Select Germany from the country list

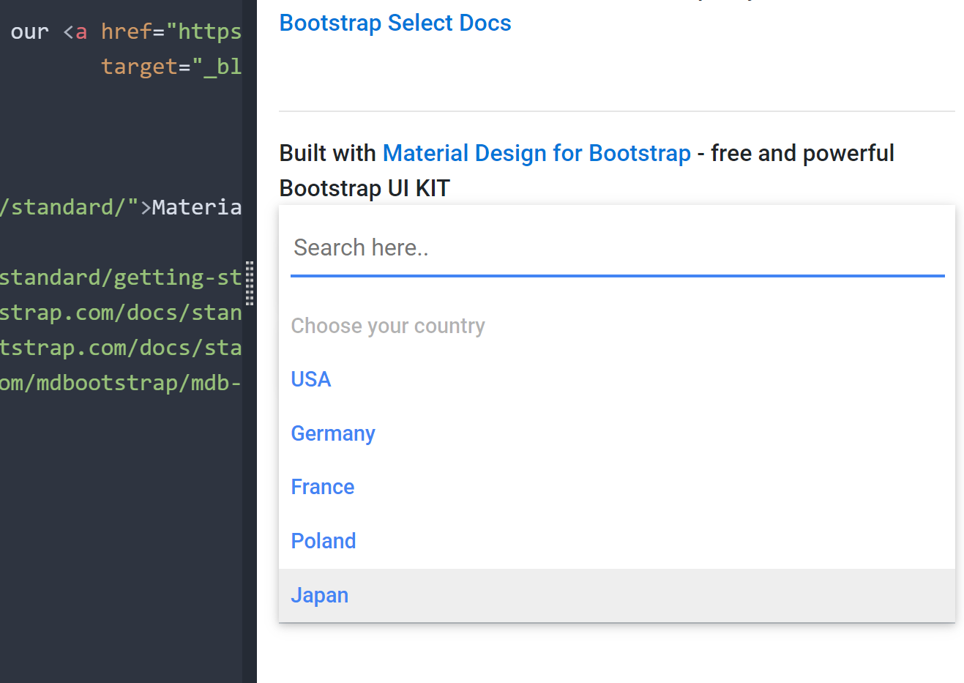333,433
